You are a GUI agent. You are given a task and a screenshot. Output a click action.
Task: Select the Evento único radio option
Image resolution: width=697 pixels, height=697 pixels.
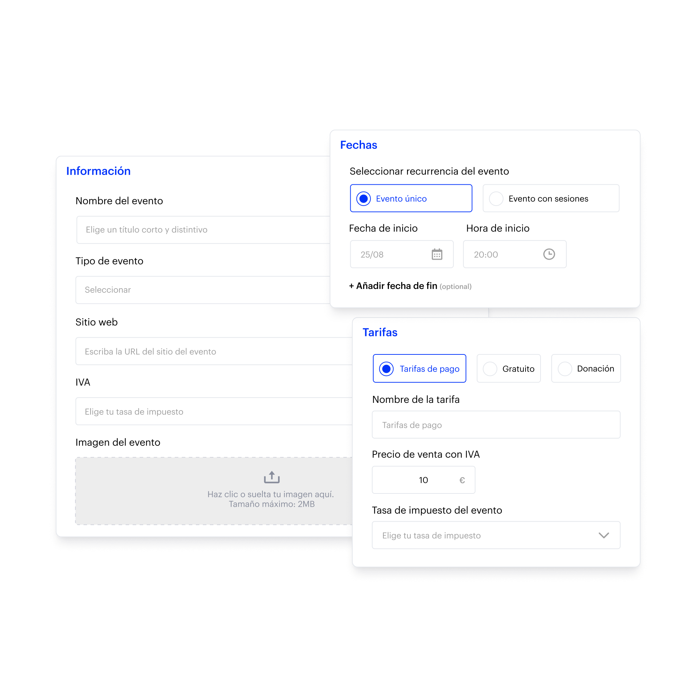[411, 198]
